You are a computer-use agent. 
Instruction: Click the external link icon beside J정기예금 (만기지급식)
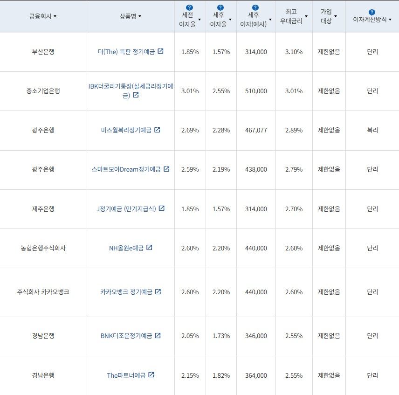coord(161,209)
